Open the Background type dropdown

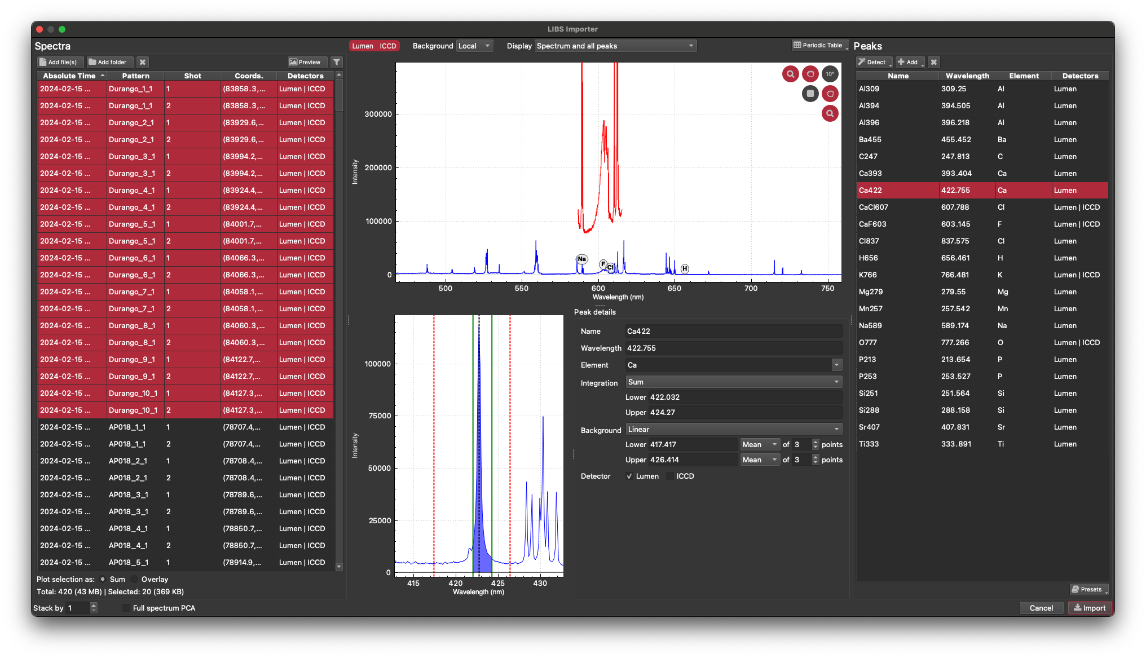(x=733, y=429)
